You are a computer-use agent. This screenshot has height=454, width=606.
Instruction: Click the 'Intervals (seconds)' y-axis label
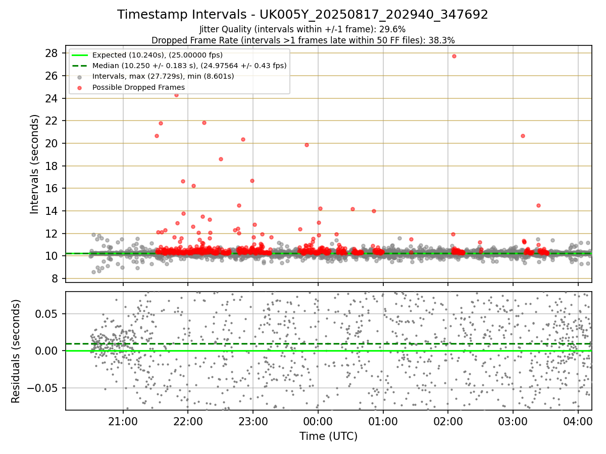[x=34, y=164]
